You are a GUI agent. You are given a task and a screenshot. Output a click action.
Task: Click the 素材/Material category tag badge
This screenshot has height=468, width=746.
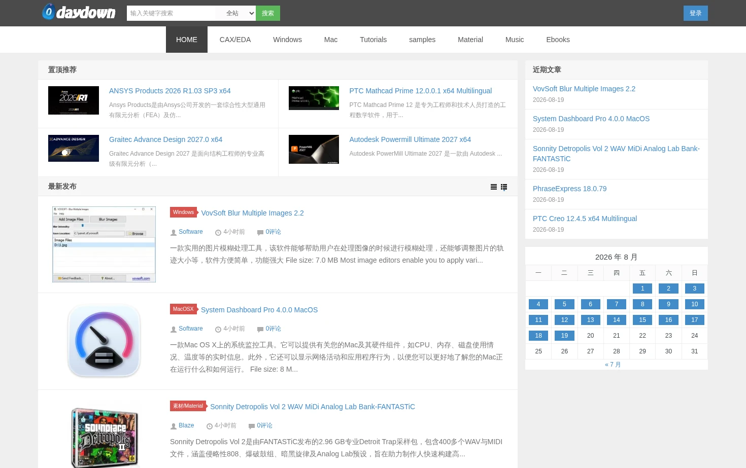coord(188,406)
